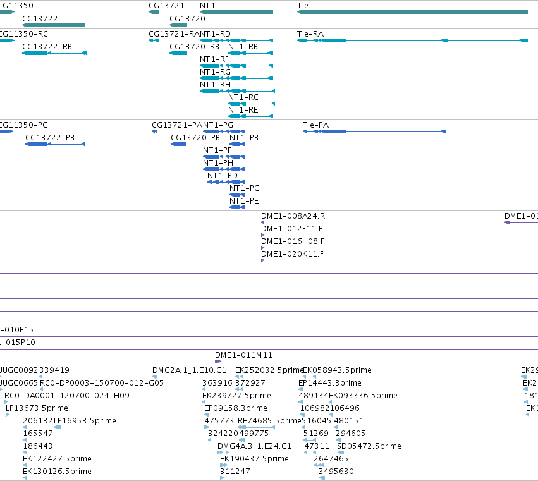538x481 pixels.
Task: Click the DMG4A.3_1.E24.C1 feature
Action: click(x=223, y=453)
